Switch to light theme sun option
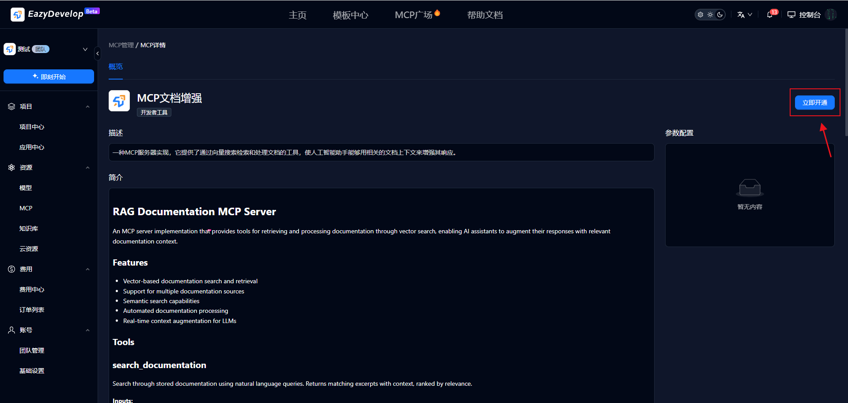 pyautogui.click(x=710, y=15)
